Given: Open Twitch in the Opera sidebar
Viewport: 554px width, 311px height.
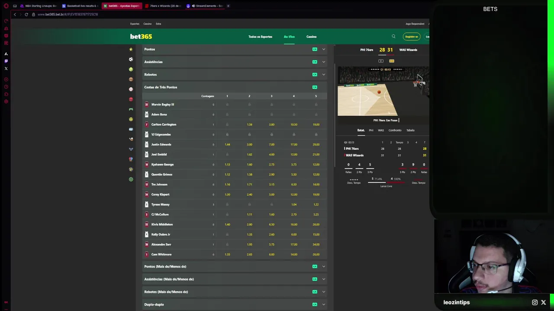Looking at the screenshot, I should (6, 61).
